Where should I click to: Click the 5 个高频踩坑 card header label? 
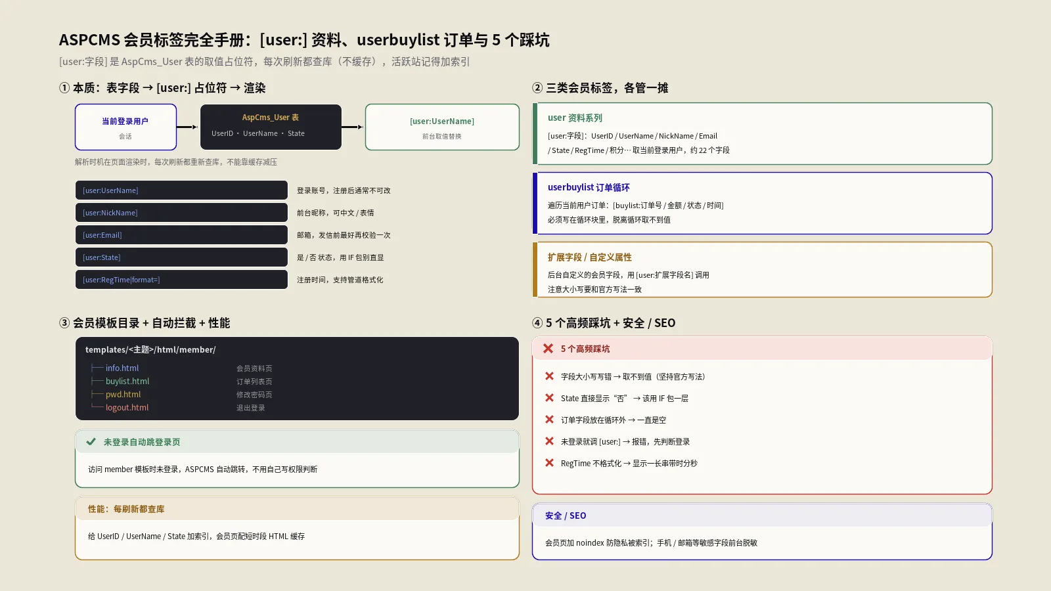coord(585,349)
